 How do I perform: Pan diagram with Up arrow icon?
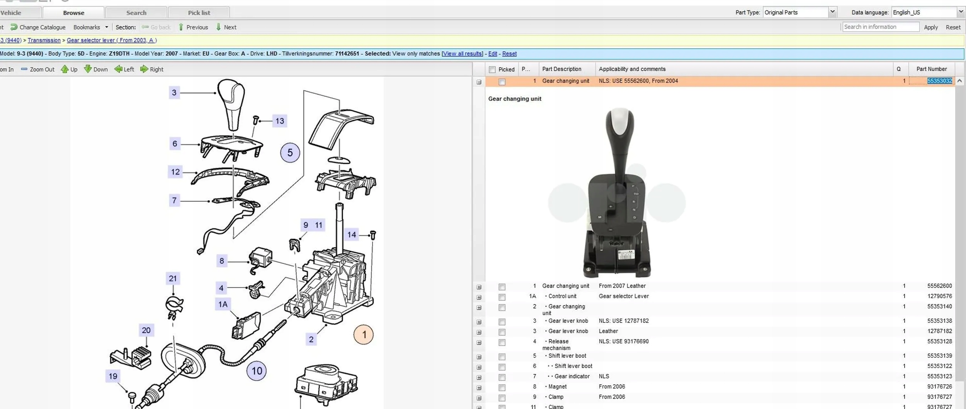coord(65,70)
